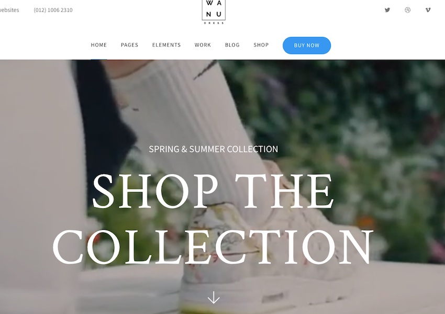This screenshot has height=314, width=445.
Task: Click the partially visible 'websites' text
Action: 9,10
